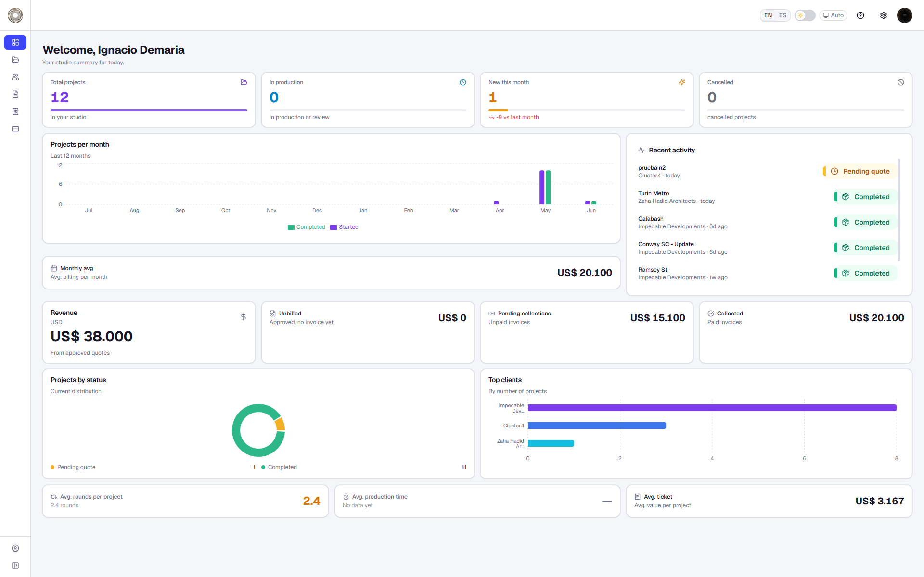Open the prueba n2 activity entry
The height and width of the screenshot is (577, 924).
768,172
